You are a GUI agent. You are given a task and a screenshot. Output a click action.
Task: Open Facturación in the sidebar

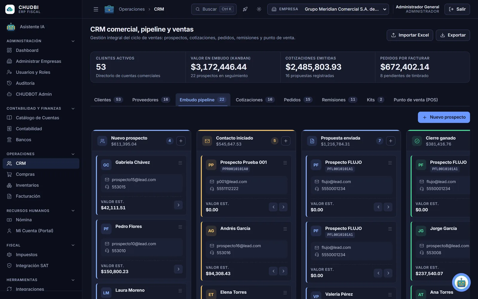point(41,196)
